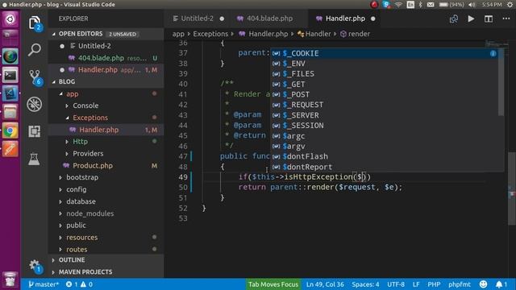This screenshot has height=290, width=516.
Task: Open the Search view in activity bar
Action: click(34, 50)
